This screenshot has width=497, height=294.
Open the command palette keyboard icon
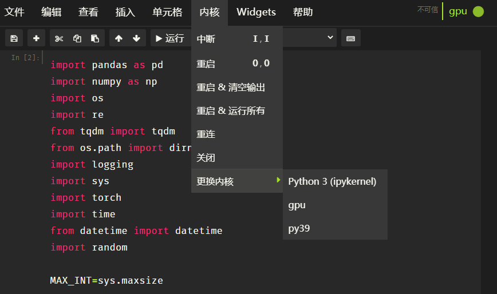tap(350, 38)
